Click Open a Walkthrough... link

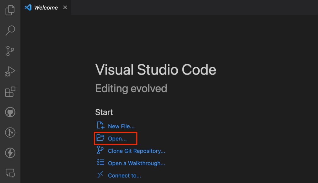[x=137, y=163]
